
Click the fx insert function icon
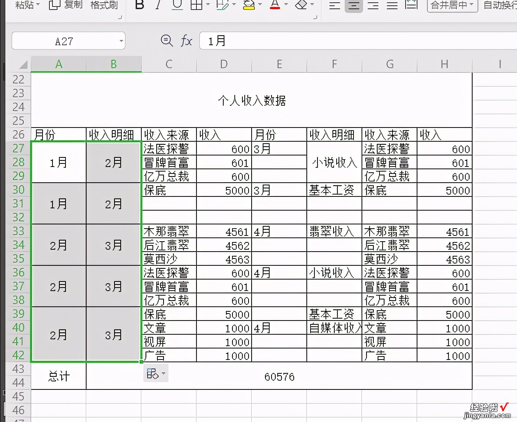pos(186,41)
